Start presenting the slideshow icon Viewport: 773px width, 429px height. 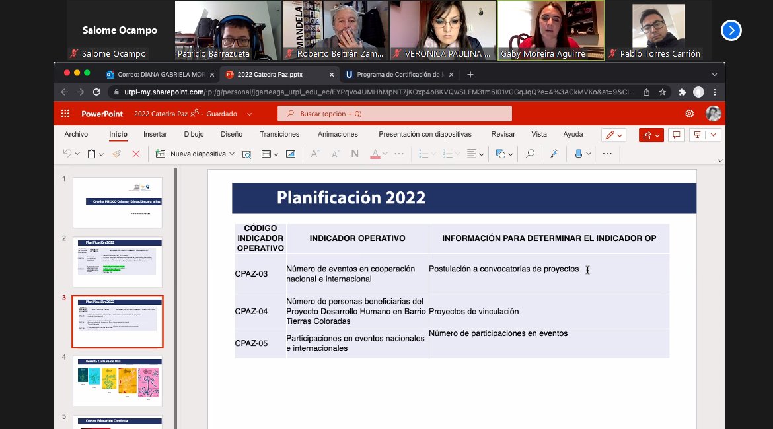tap(697, 135)
